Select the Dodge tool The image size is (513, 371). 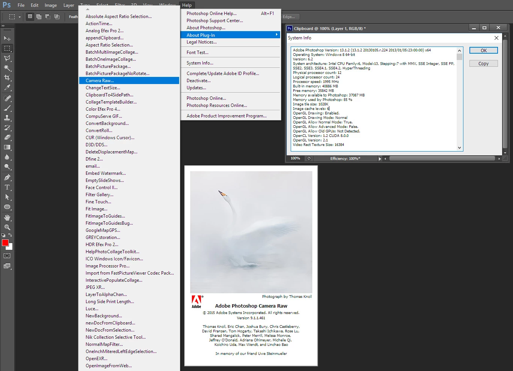pos(7,167)
